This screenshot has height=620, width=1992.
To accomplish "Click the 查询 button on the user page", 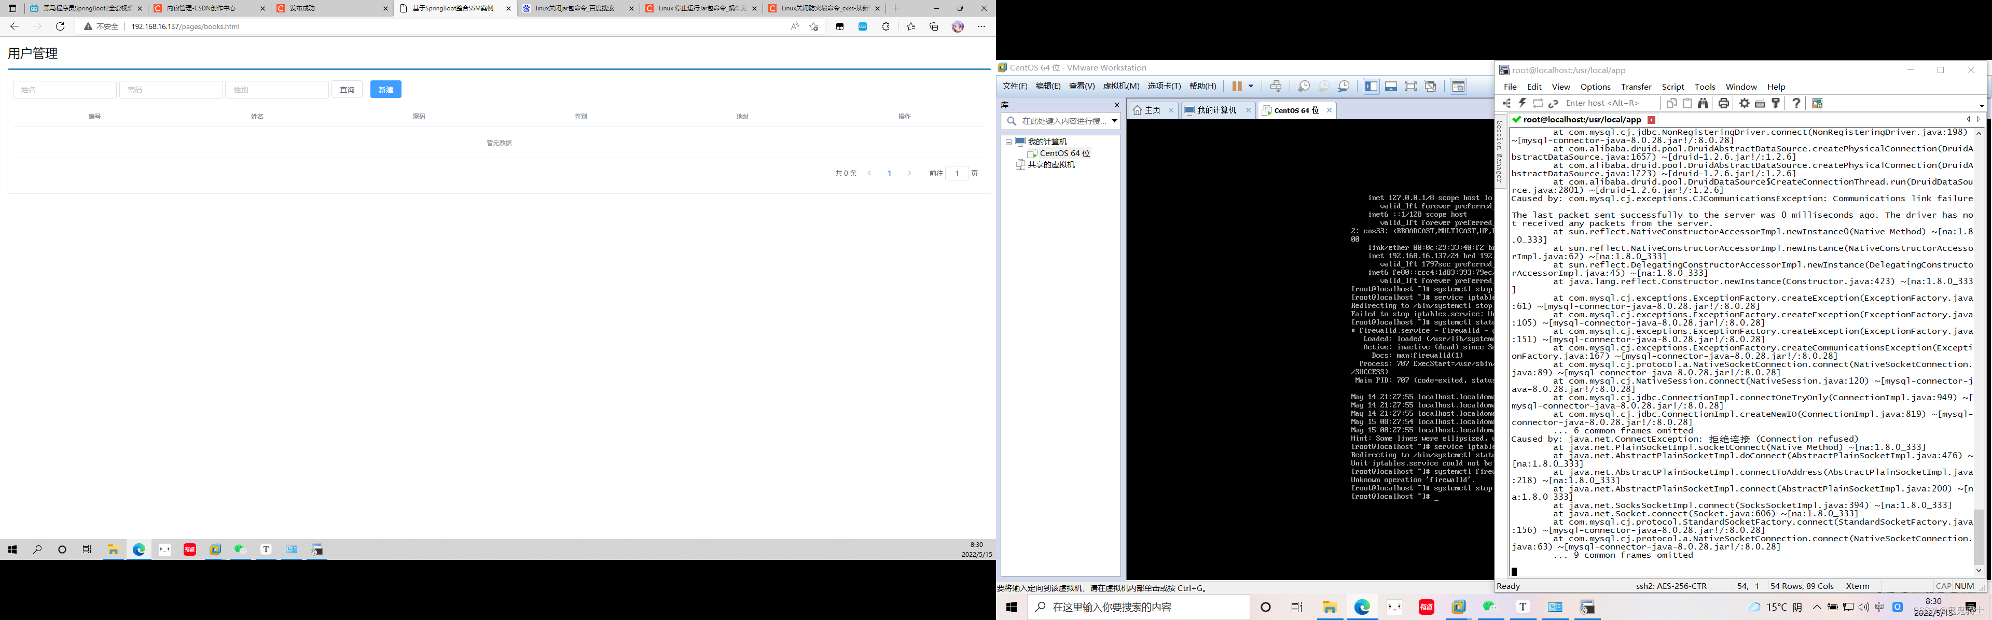I will coord(347,90).
